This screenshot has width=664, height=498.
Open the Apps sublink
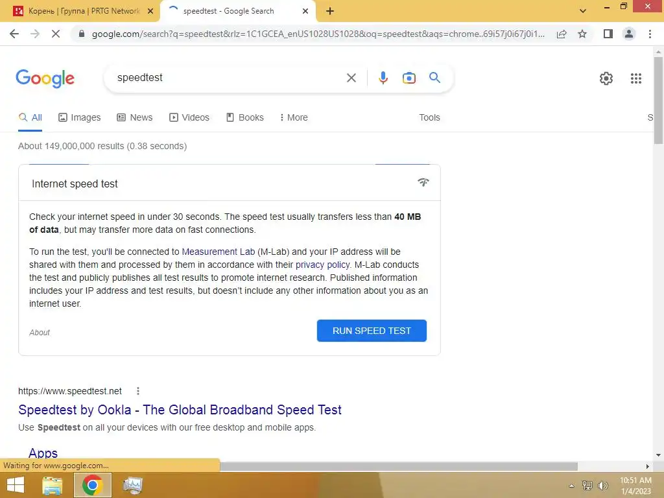coord(43,453)
